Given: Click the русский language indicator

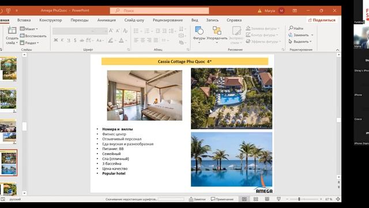Looking at the screenshot, I should pyautogui.click(x=15, y=199).
